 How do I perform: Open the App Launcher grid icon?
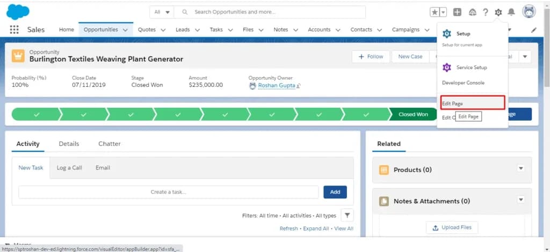click(14, 29)
